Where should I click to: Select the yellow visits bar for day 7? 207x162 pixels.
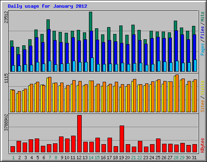click(x=47, y=95)
